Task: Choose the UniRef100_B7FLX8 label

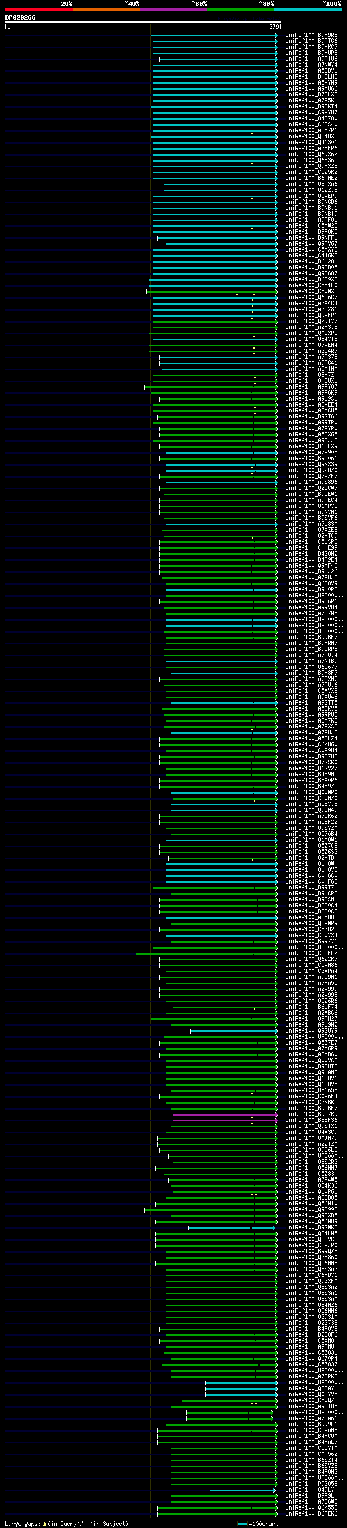Action: tap(311, 94)
